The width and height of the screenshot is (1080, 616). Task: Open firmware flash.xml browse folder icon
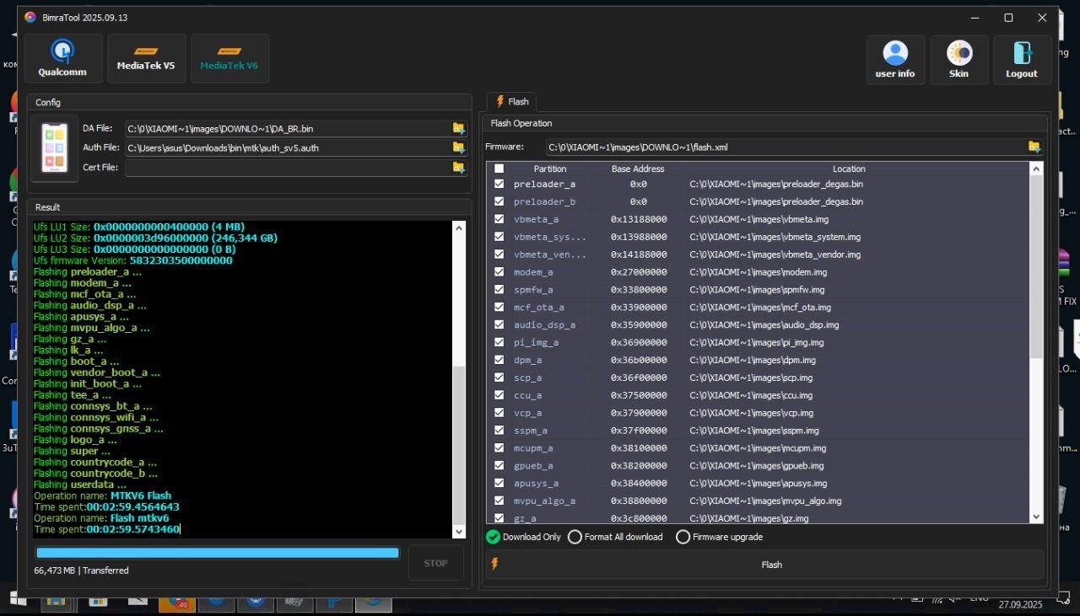pos(1034,147)
